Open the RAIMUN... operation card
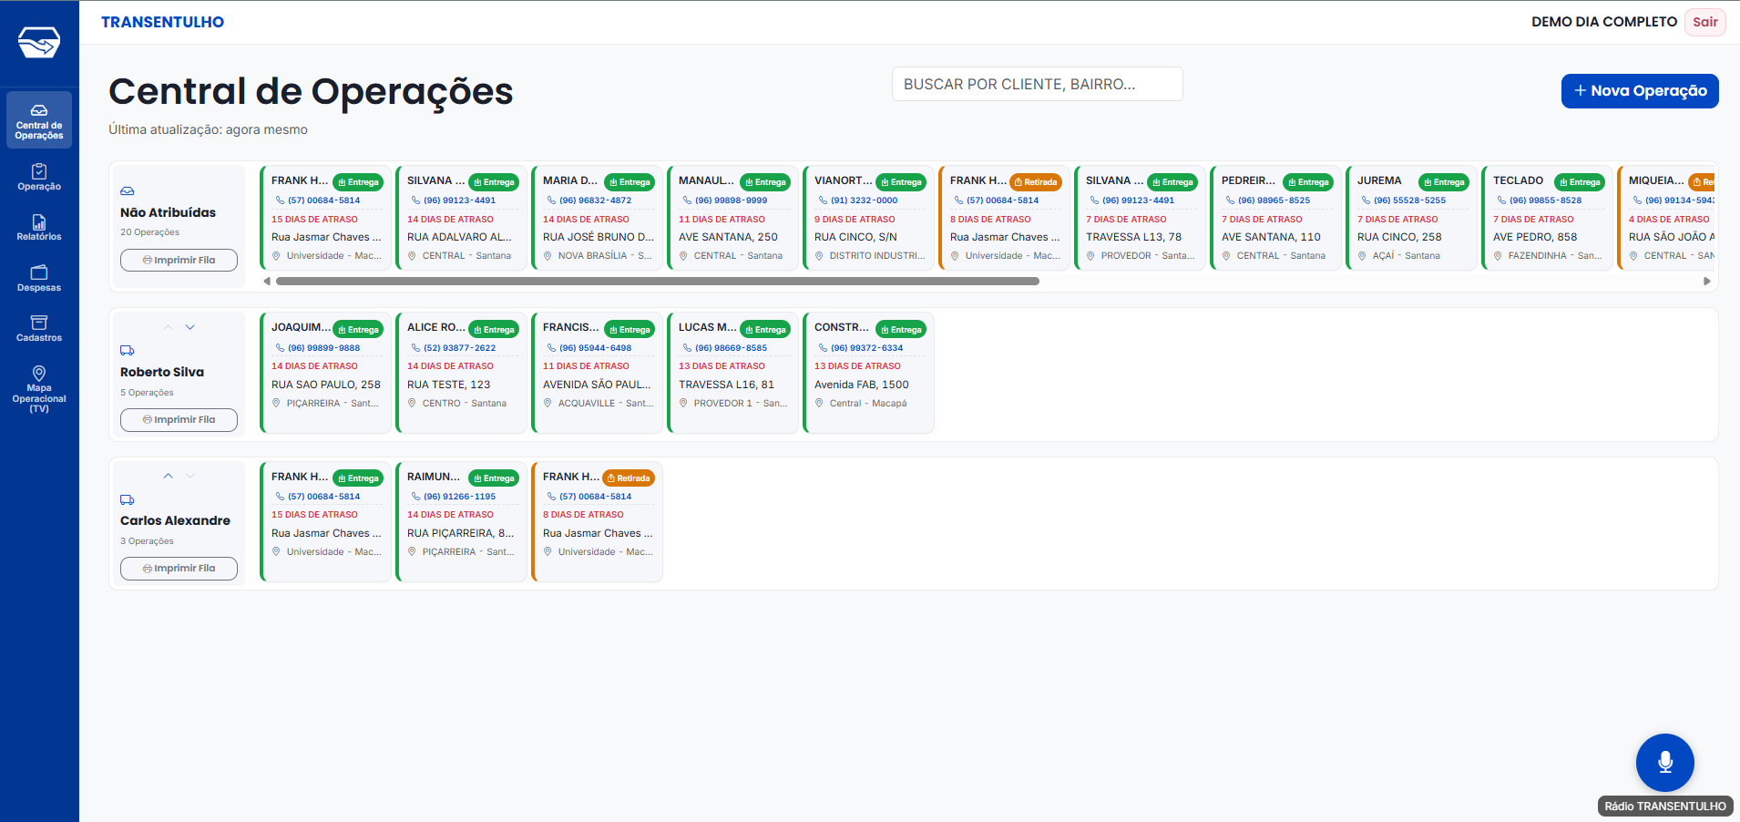The width and height of the screenshot is (1740, 822). tap(462, 521)
